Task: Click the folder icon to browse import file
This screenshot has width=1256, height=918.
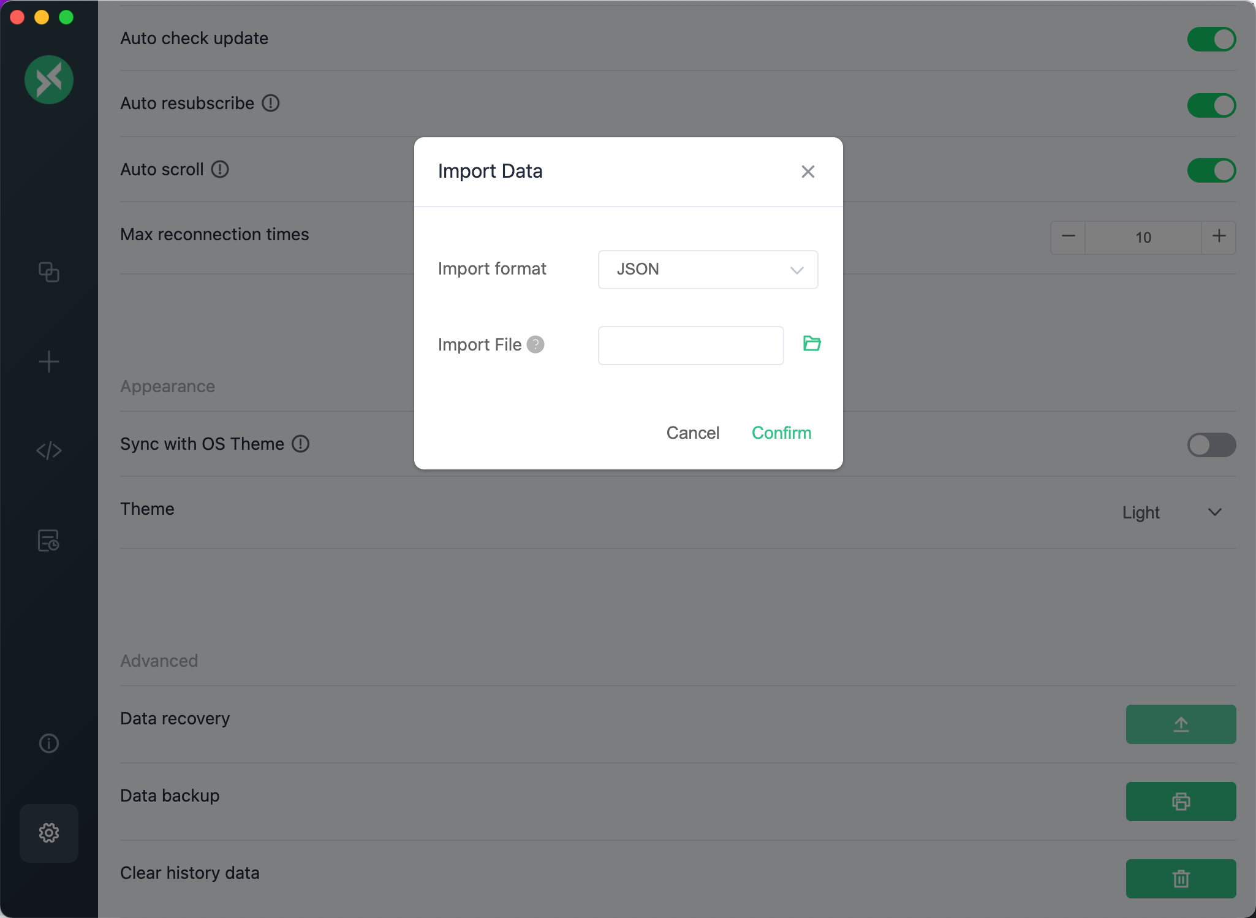Action: [812, 343]
